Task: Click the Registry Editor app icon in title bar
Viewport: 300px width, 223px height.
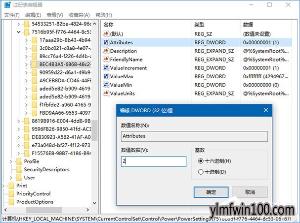Action: [7, 4]
